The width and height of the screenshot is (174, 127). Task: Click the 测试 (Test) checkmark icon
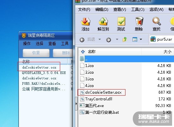pyautogui.click(x=121, y=22)
